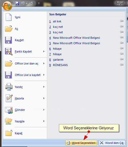
Task: Pin document 5 'New Microsoft Office Word Belgesi'
Action: [x=122, y=43]
